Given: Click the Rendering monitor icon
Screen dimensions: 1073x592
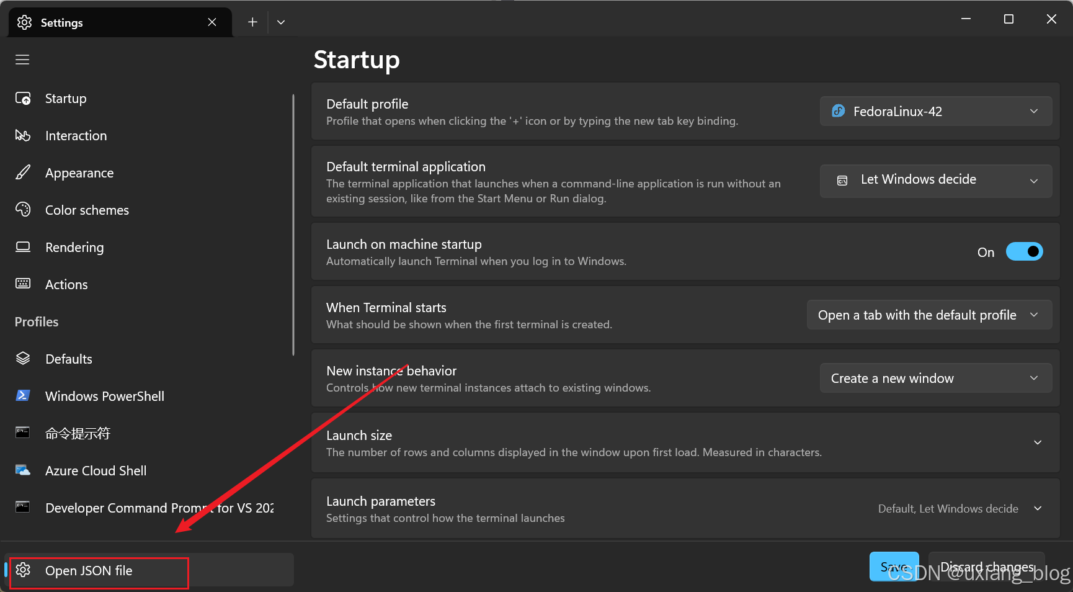Looking at the screenshot, I should tap(23, 247).
